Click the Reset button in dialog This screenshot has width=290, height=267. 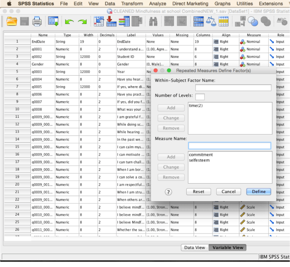(198, 192)
